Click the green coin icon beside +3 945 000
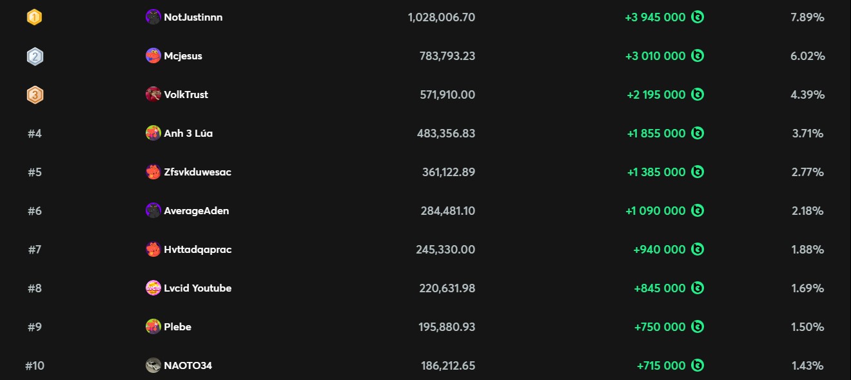Image resolution: width=851 pixels, height=380 pixels. tap(698, 17)
